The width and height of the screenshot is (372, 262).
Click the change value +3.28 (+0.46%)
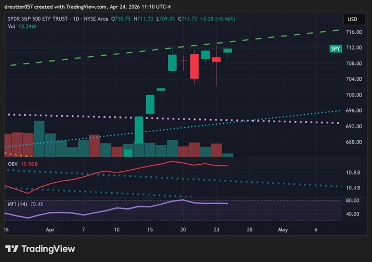pyautogui.click(x=218, y=19)
